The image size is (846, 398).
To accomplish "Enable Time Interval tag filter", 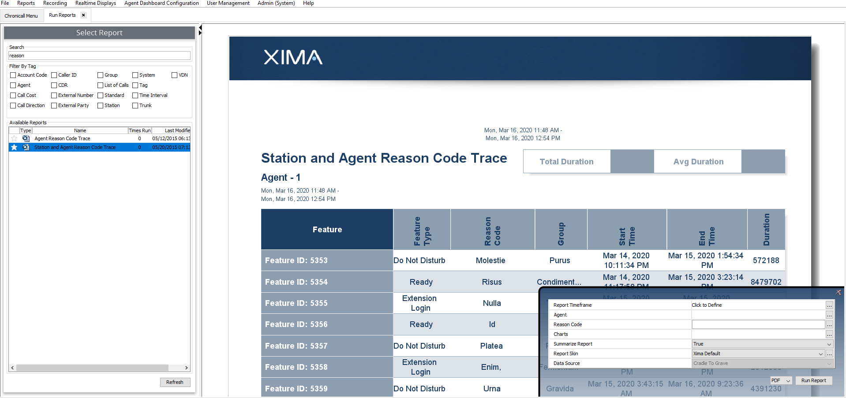I will click(135, 95).
